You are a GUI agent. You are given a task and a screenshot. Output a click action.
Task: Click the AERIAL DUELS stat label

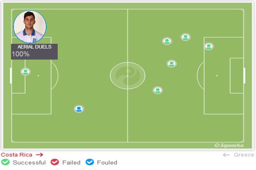click(x=34, y=47)
